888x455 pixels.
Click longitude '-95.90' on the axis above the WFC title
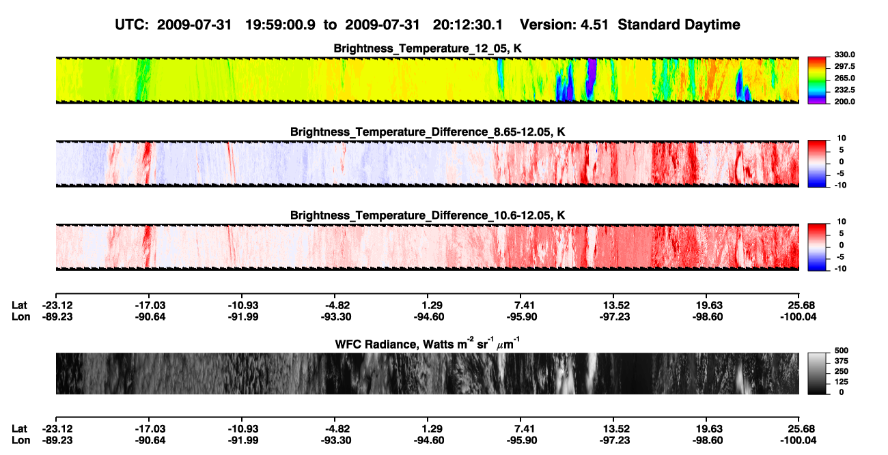(x=523, y=317)
